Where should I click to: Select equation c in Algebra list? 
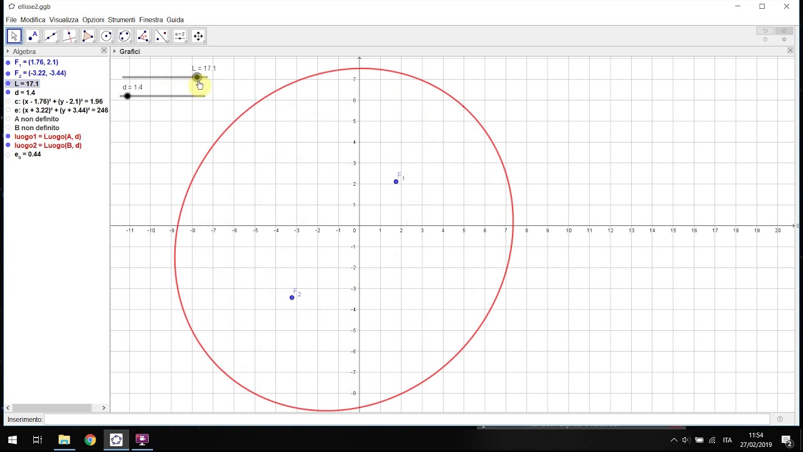(58, 101)
